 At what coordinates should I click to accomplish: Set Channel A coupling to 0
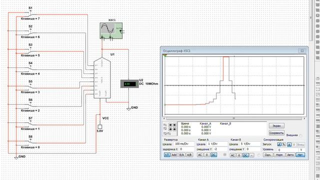point(206,155)
